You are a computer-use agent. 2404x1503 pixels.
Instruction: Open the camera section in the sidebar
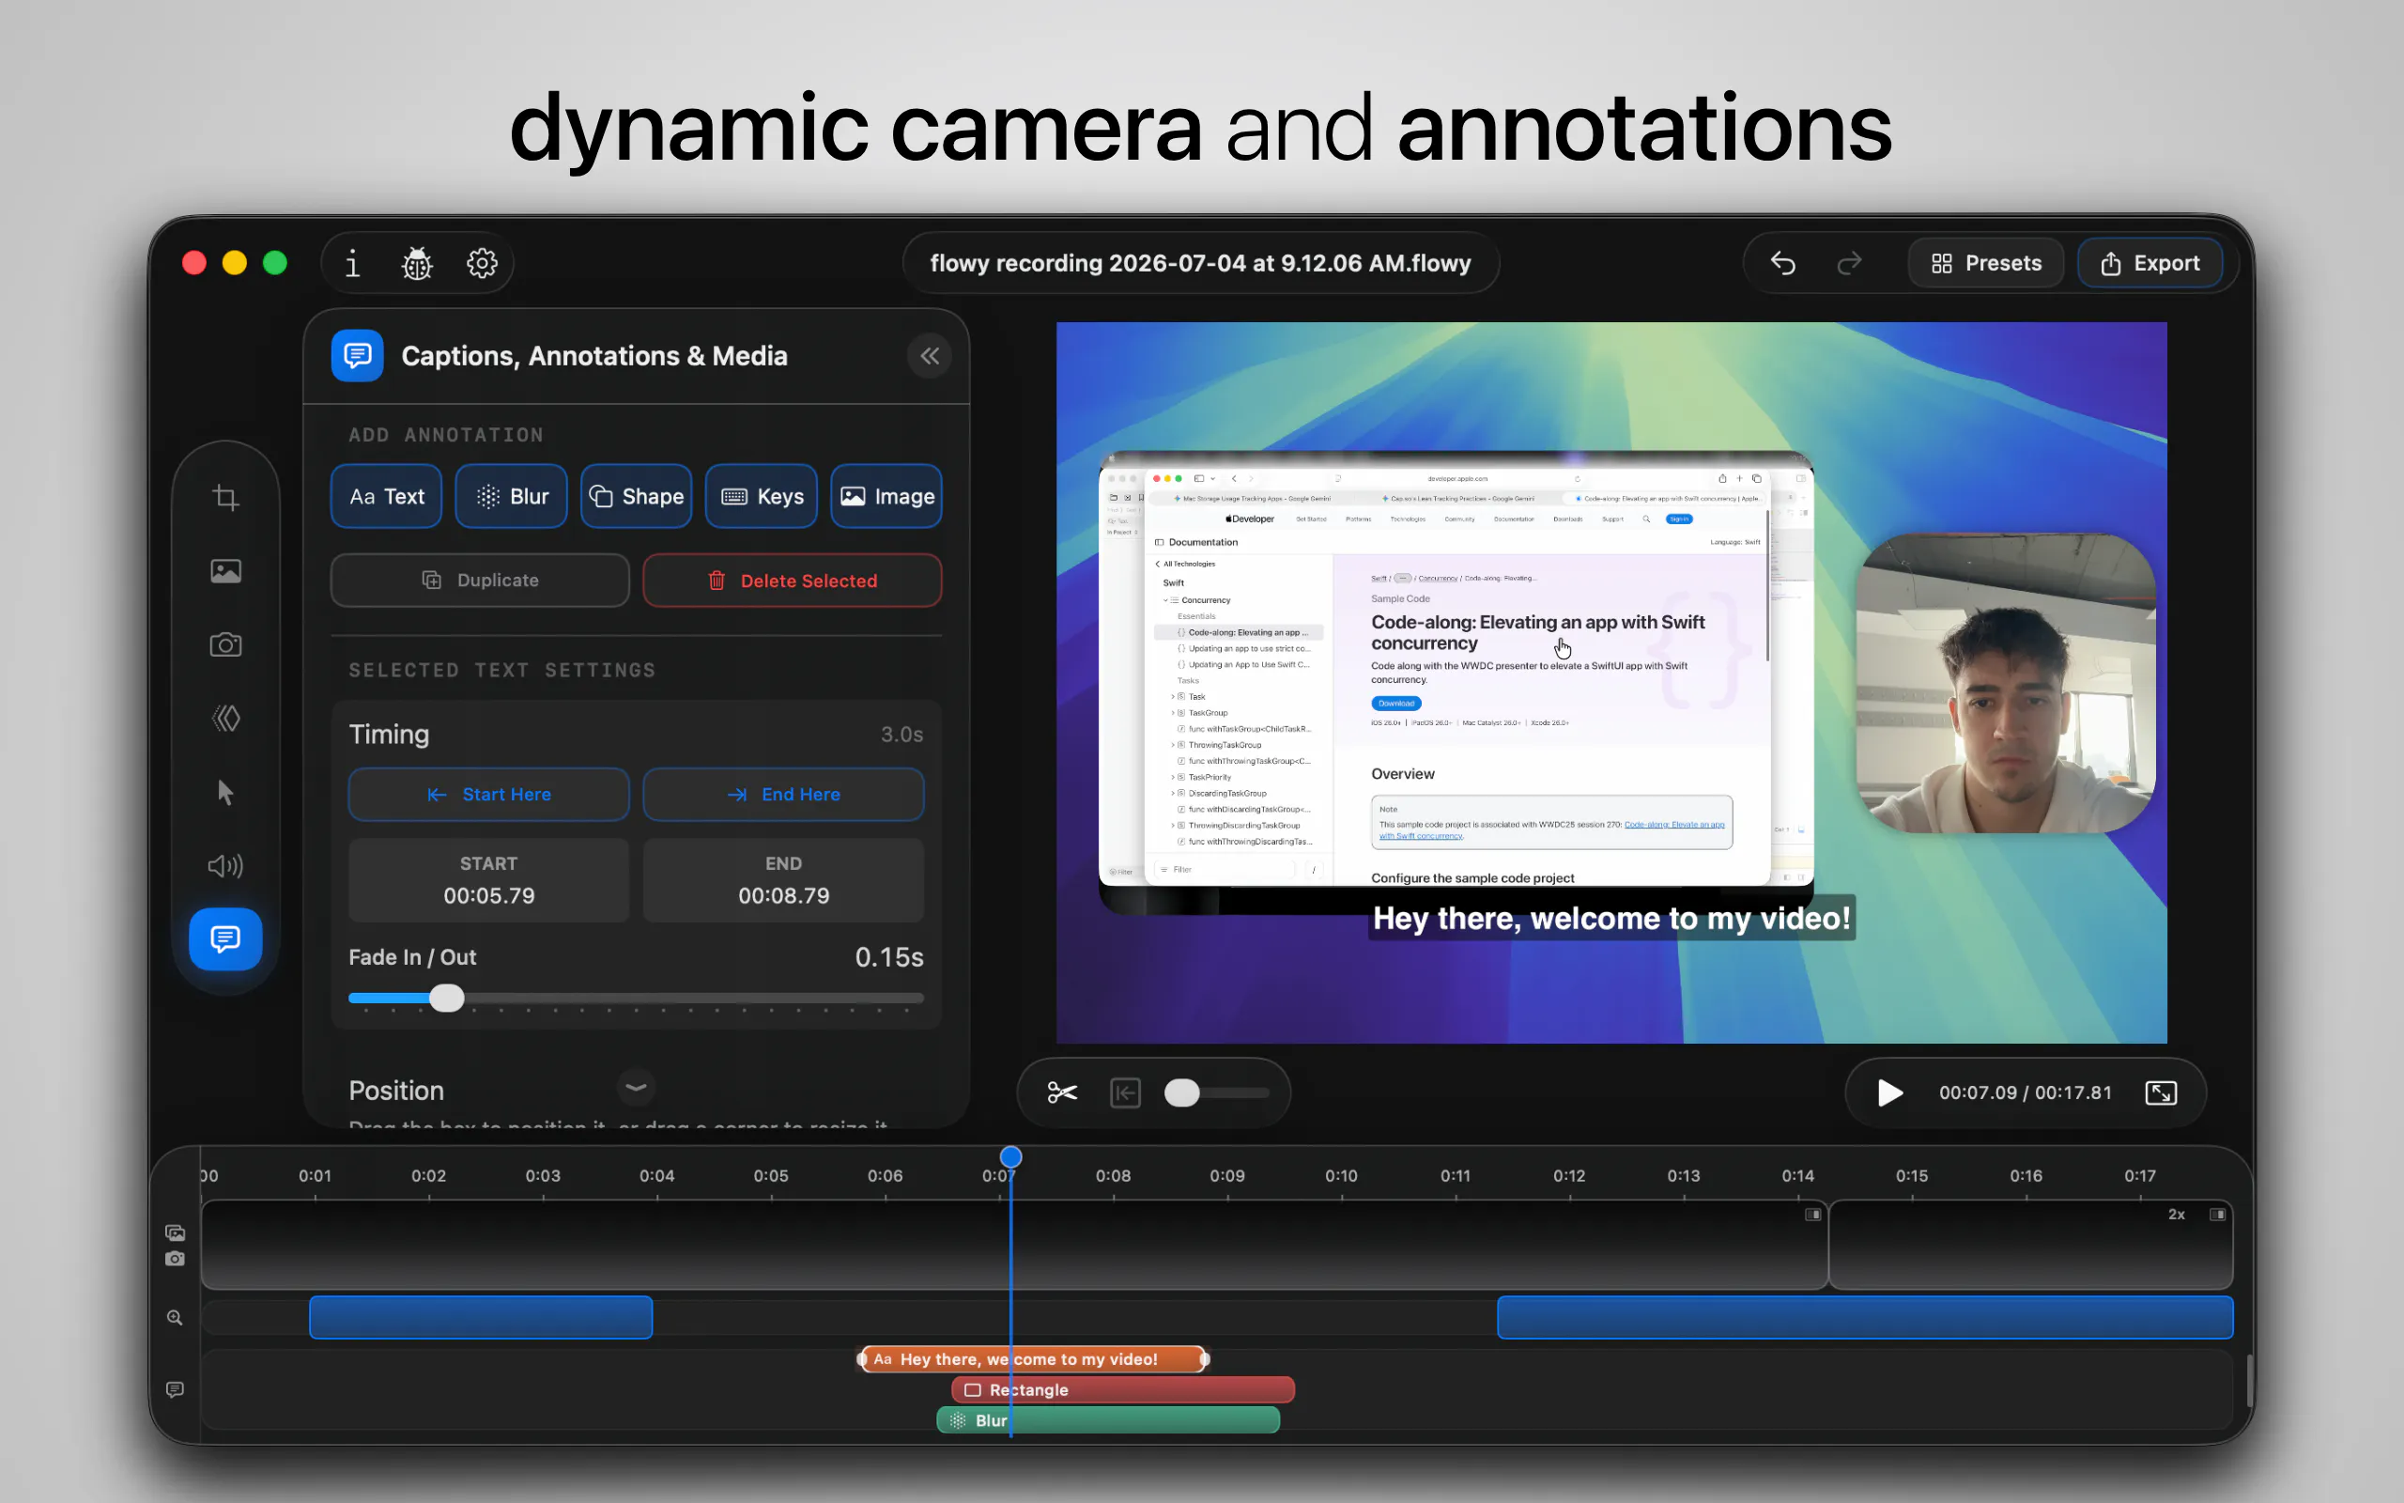tap(225, 644)
